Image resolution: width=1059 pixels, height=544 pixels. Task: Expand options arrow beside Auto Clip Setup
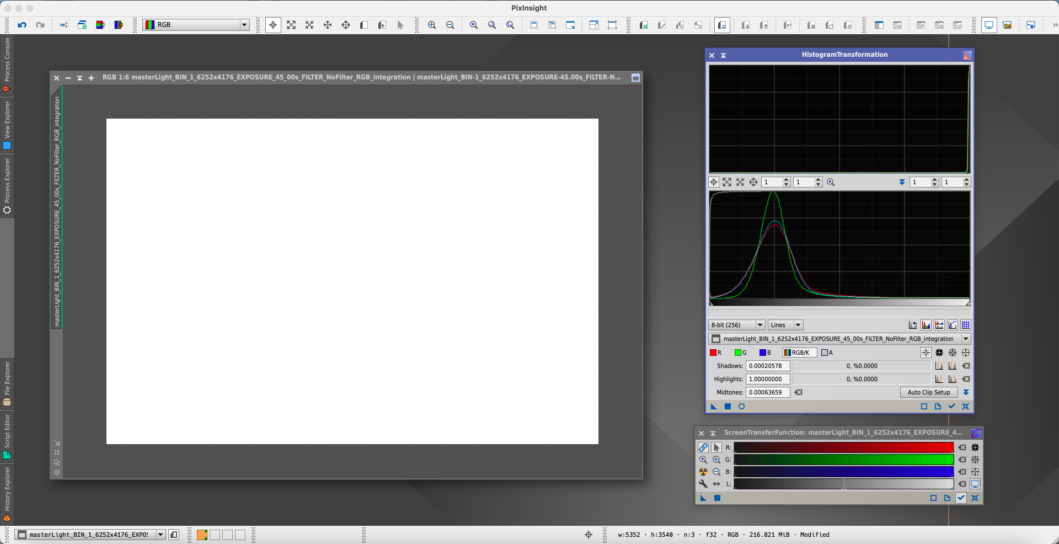click(966, 392)
